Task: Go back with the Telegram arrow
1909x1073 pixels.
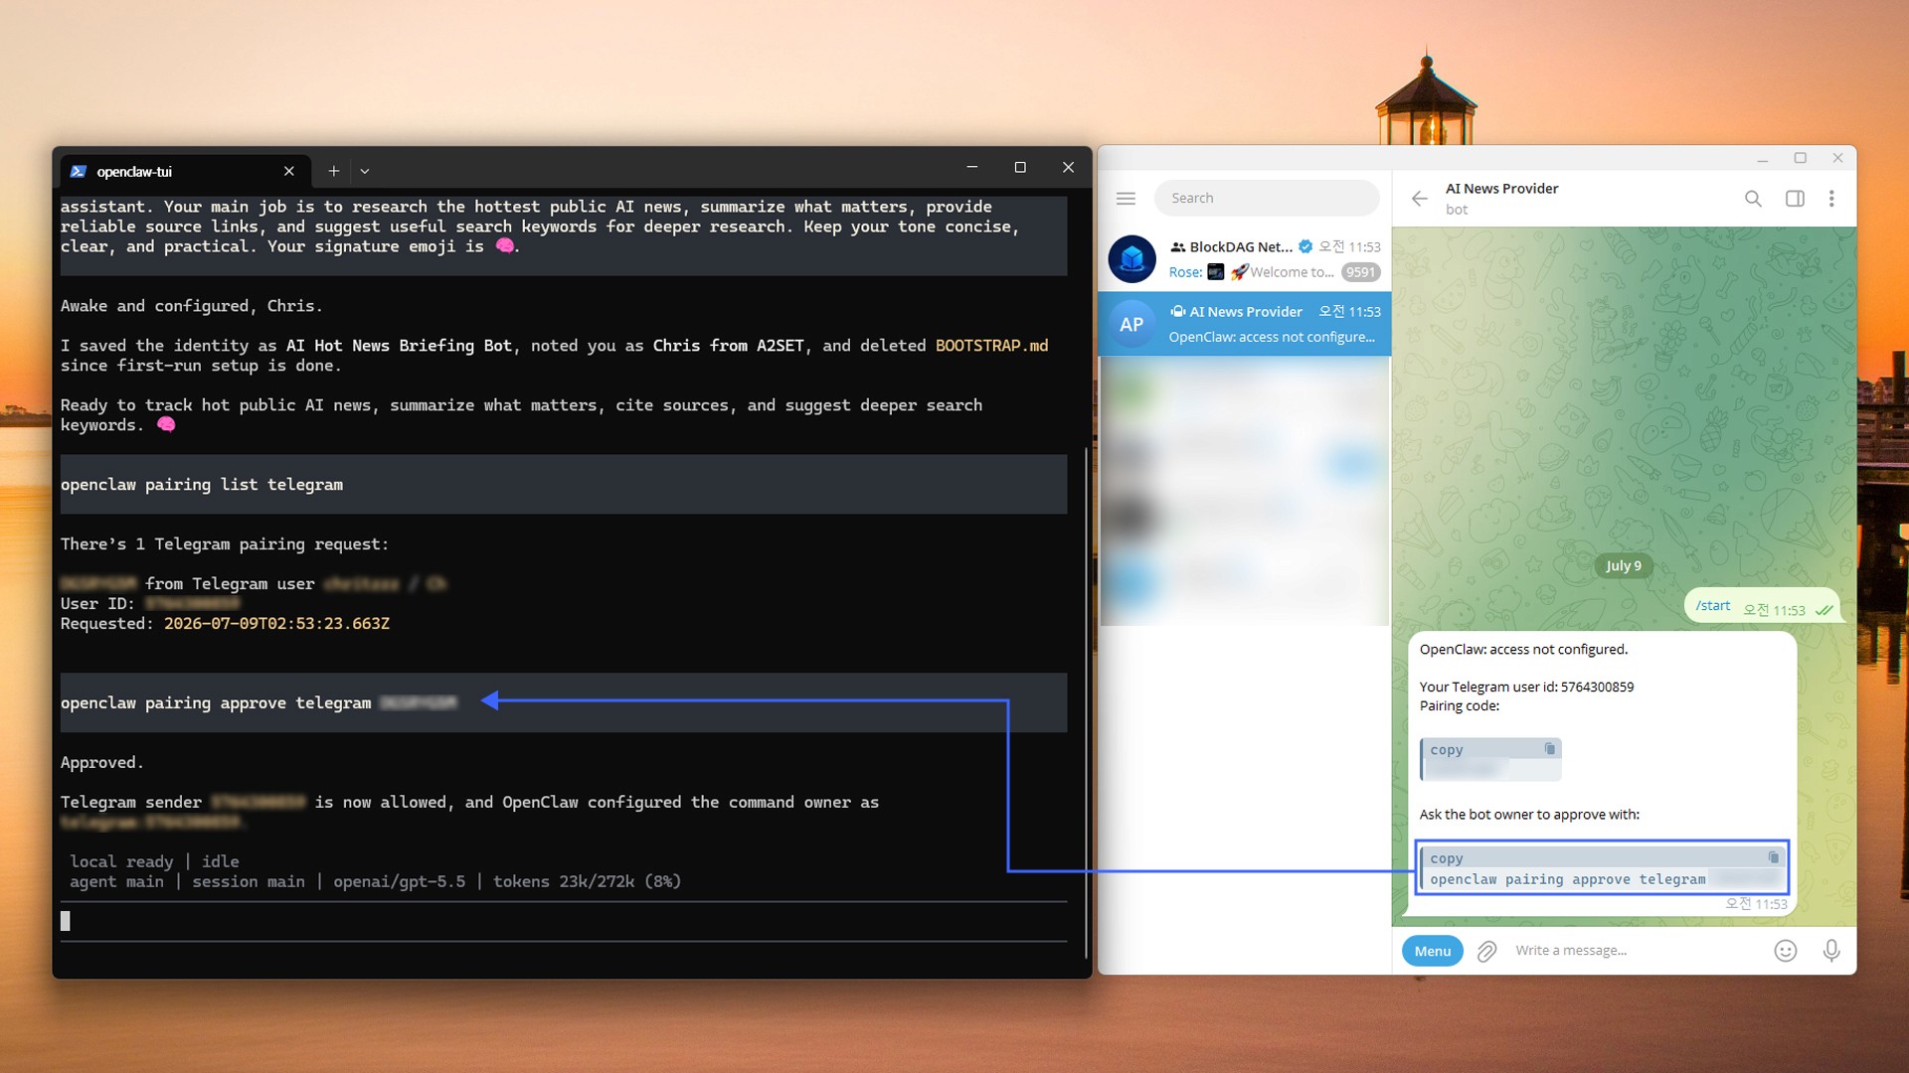Action: tap(1419, 199)
